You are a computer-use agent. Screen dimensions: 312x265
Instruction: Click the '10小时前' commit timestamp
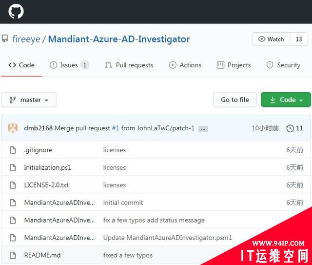tap(265, 128)
